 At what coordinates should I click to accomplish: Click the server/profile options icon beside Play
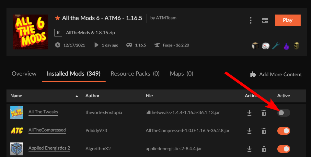tap(265, 20)
